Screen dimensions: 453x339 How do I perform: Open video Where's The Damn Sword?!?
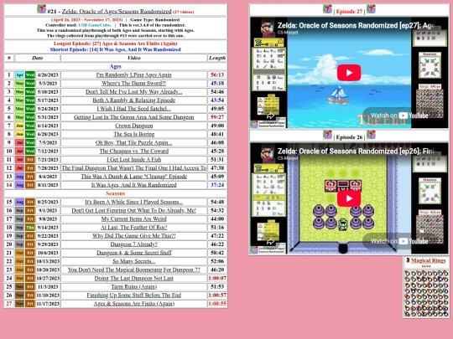[133, 84]
